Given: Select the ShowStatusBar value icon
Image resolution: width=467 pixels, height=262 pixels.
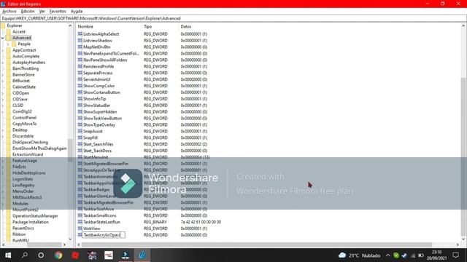Looking at the screenshot, I should point(80,106).
